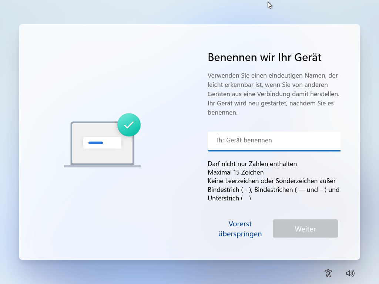Viewport: 379px width, 284px height.
Task: Focus the "Ihr Gerät benennen" text field
Action: pos(274,141)
